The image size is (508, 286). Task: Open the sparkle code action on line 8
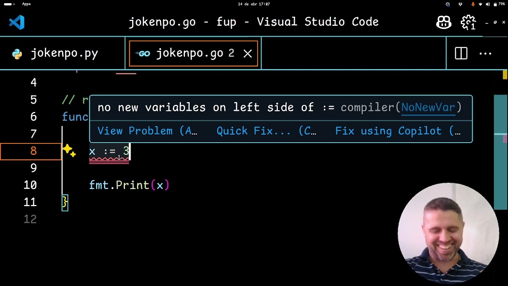(69, 151)
